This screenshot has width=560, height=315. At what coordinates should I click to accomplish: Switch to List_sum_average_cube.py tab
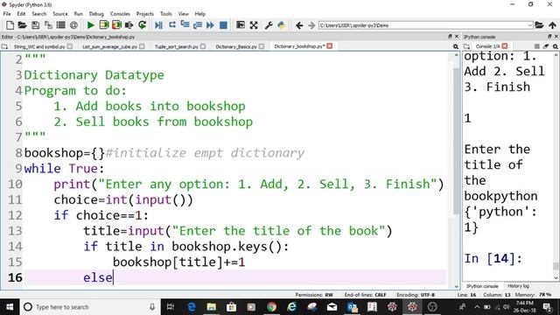(109, 46)
